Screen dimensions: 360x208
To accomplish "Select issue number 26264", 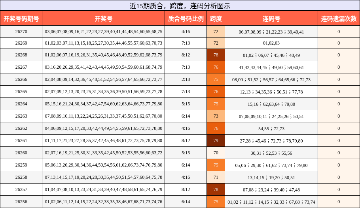I will 21,104.
